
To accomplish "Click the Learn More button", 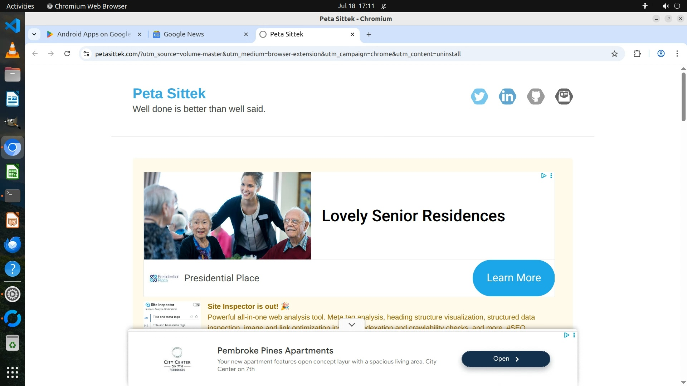I will (x=513, y=278).
